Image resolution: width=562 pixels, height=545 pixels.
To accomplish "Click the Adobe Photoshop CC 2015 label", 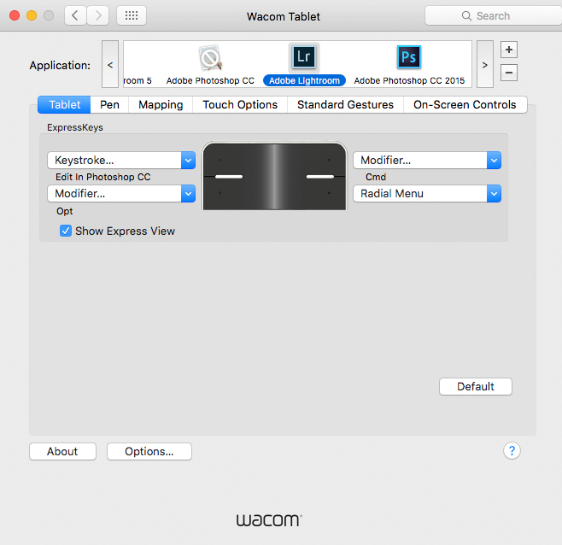I will (409, 80).
